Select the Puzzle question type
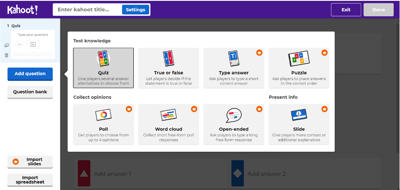 tap(299, 68)
